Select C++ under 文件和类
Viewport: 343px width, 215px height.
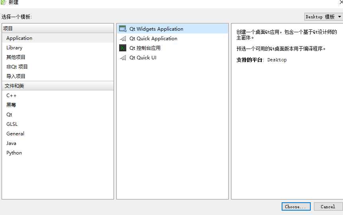(x=58, y=96)
